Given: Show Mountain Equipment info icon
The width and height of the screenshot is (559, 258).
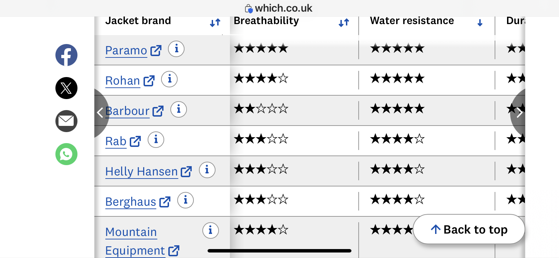Looking at the screenshot, I should pyautogui.click(x=211, y=230).
